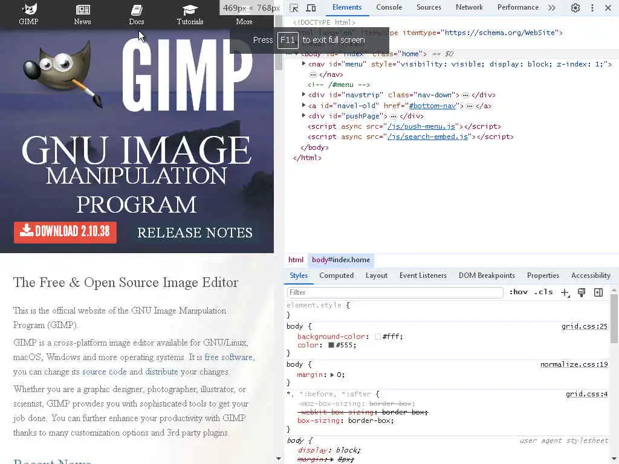Open the /js/search-embed.js script link
The image size is (619, 464).
(428, 137)
